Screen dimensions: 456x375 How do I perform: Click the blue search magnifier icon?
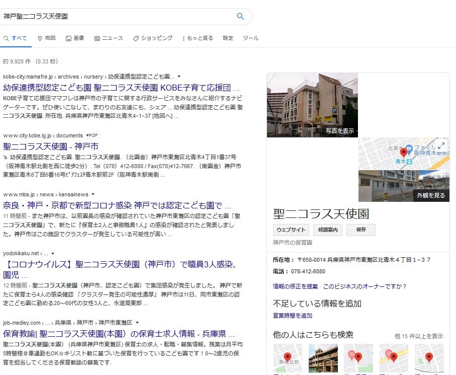[x=240, y=16]
